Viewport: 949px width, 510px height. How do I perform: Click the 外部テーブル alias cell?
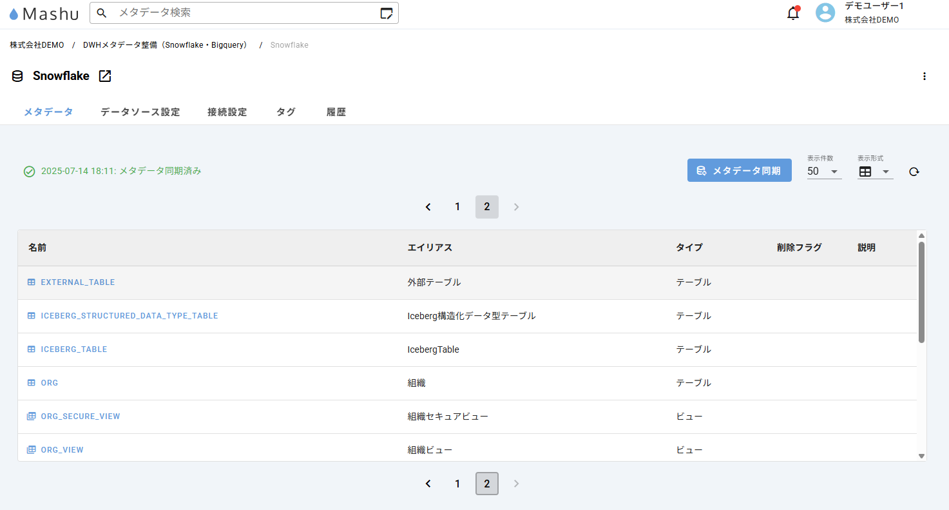434,282
